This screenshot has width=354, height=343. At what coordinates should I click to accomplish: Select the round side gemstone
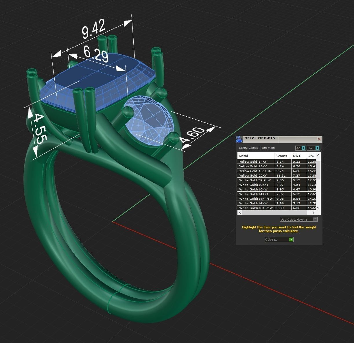click(149, 120)
